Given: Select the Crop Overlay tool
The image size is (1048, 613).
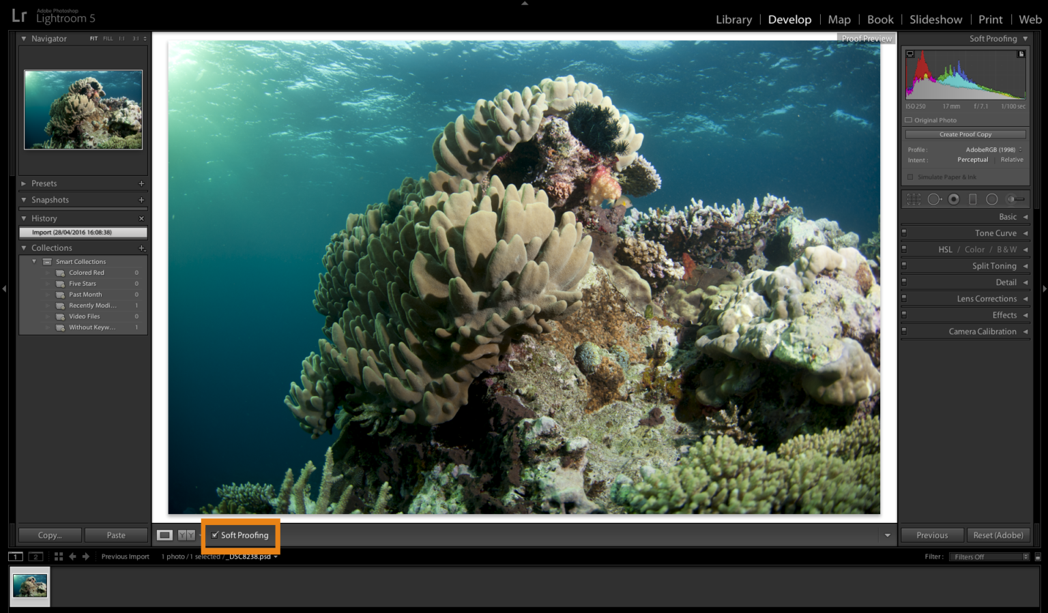Looking at the screenshot, I should click(x=914, y=199).
